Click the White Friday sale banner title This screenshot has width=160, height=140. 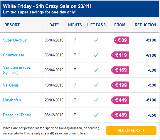pos(47,6)
